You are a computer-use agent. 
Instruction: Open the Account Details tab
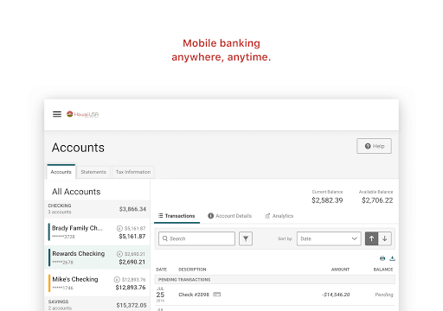[230, 216]
